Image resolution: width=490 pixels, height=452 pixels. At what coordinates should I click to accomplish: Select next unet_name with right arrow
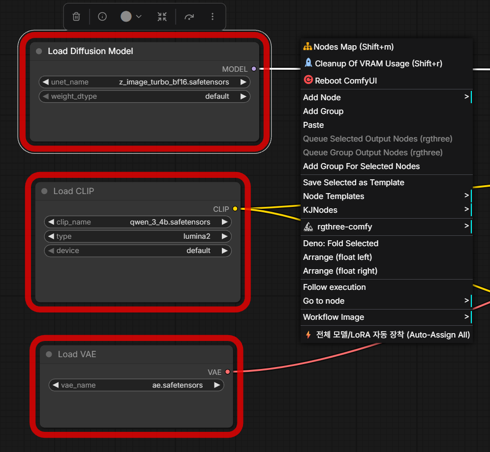coord(243,82)
